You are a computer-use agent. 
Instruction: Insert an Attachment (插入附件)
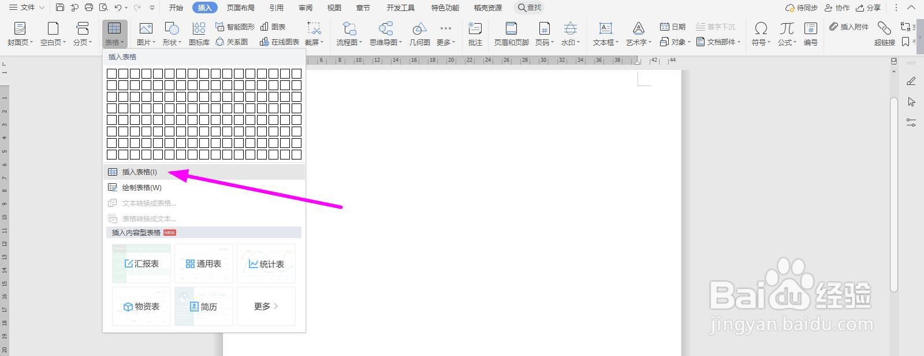[849, 27]
